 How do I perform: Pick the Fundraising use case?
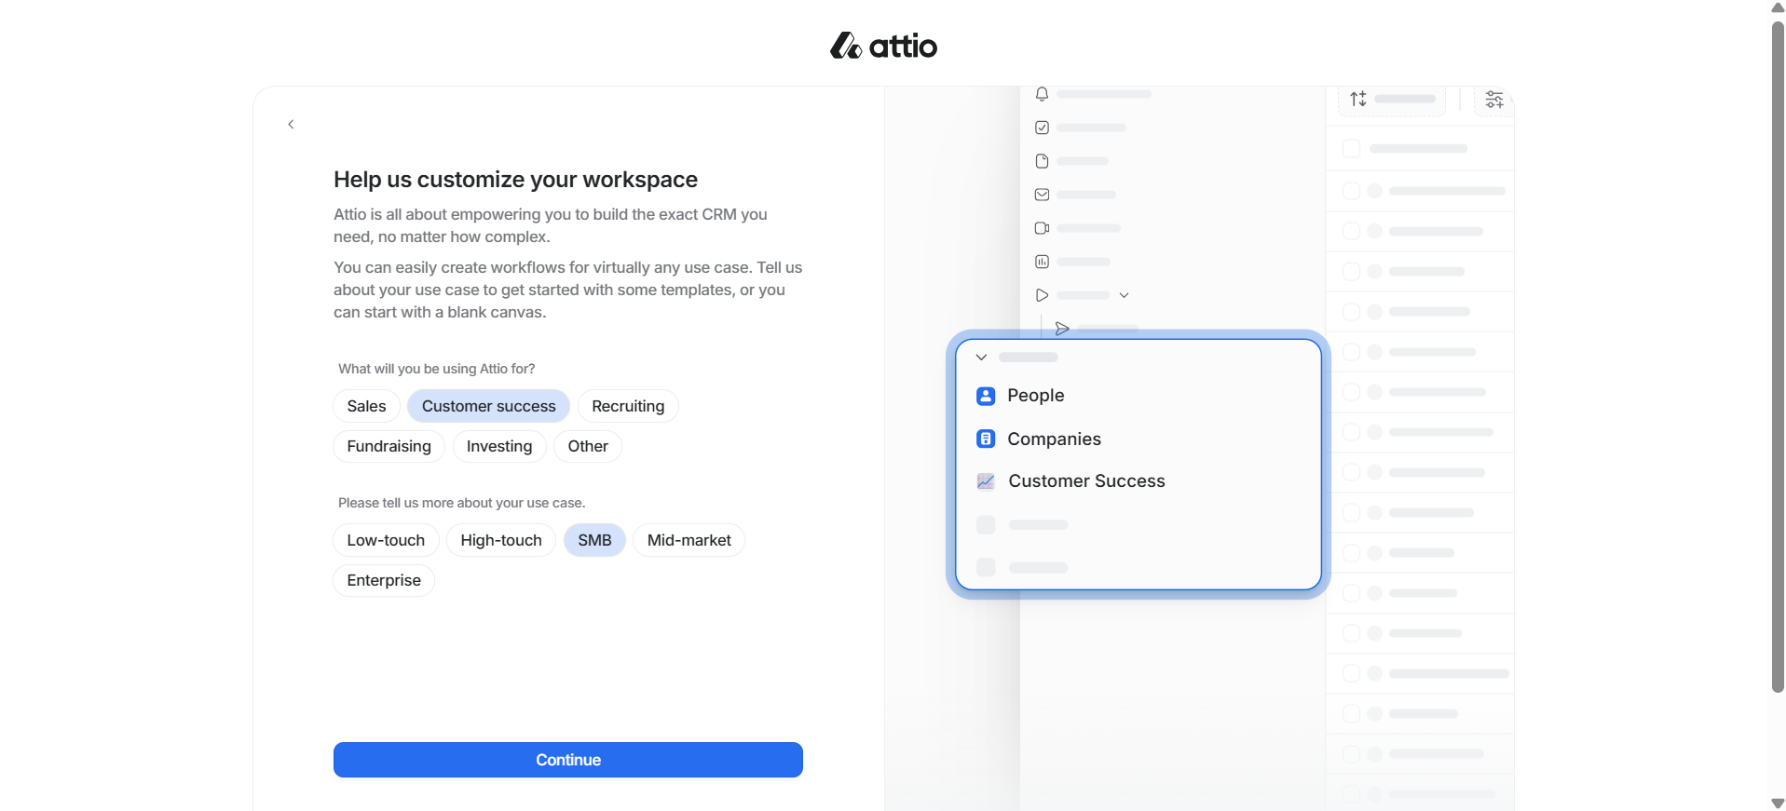point(389,446)
